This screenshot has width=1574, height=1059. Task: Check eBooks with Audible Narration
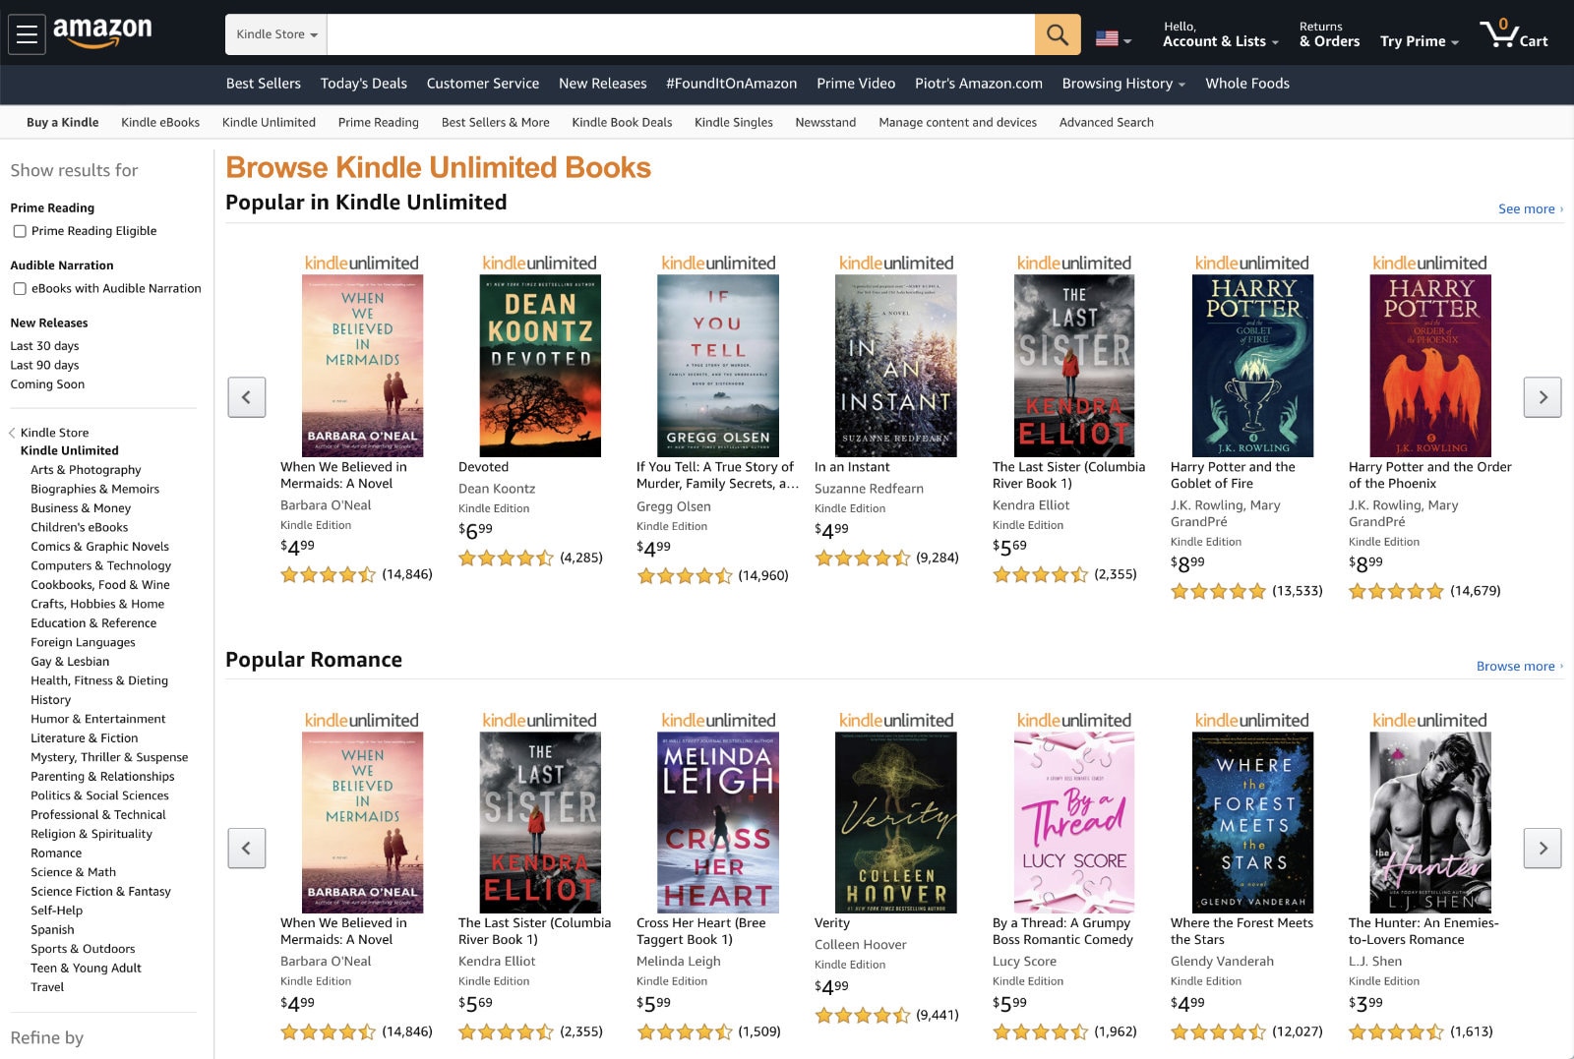point(20,288)
